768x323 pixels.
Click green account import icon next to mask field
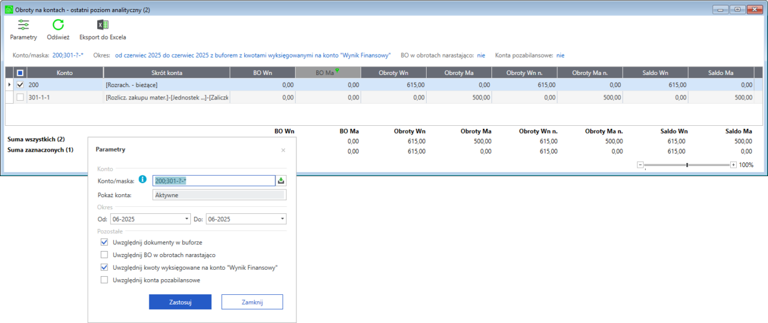click(x=281, y=180)
